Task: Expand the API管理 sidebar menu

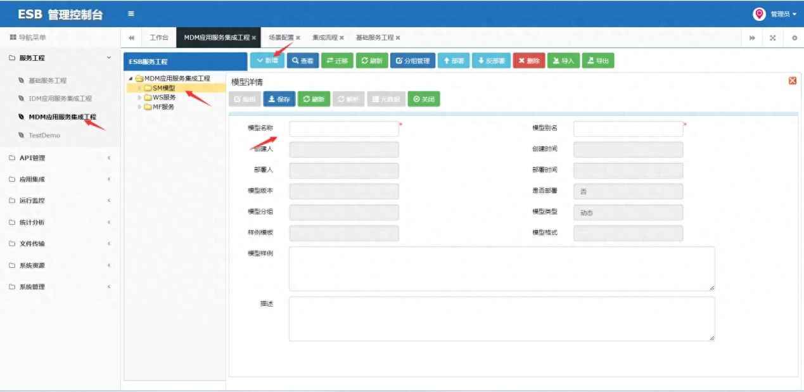Action: click(60, 158)
